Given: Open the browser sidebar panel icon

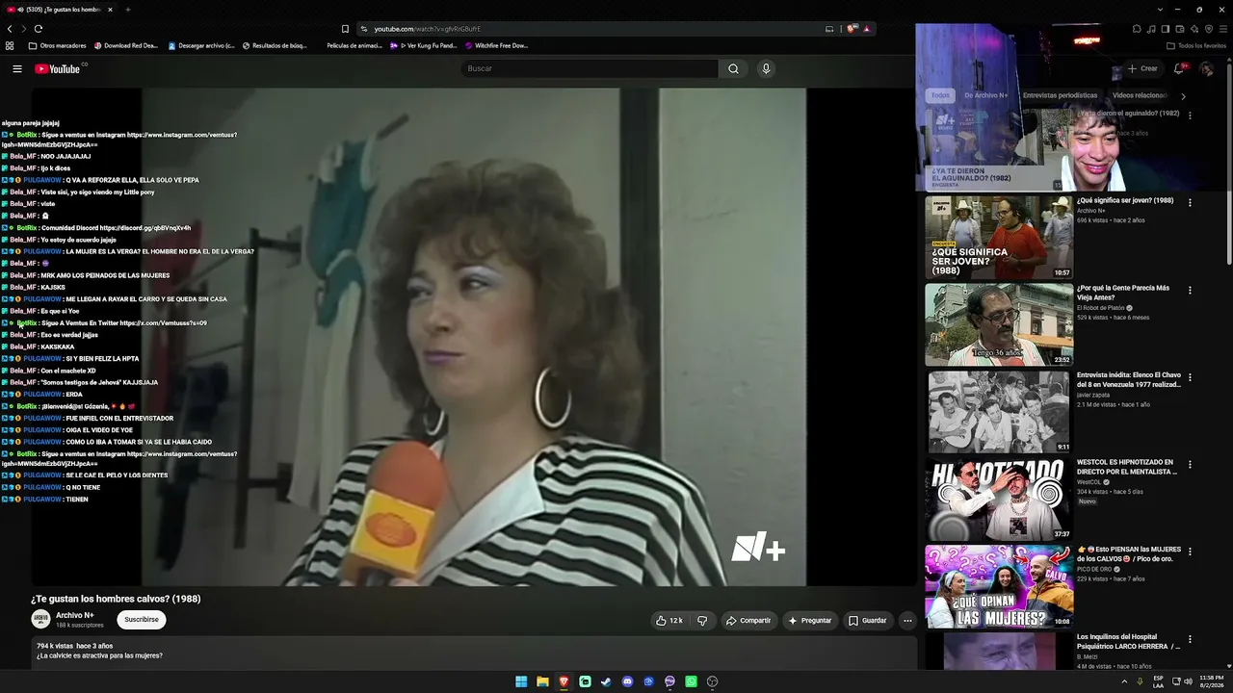Looking at the screenshot, I should 1165,29.
